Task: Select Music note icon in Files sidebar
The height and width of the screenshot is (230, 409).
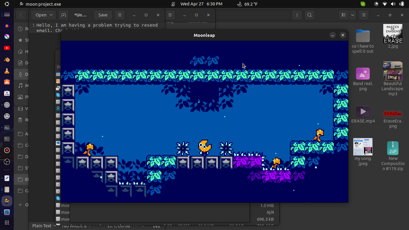Action: point(20,86)
